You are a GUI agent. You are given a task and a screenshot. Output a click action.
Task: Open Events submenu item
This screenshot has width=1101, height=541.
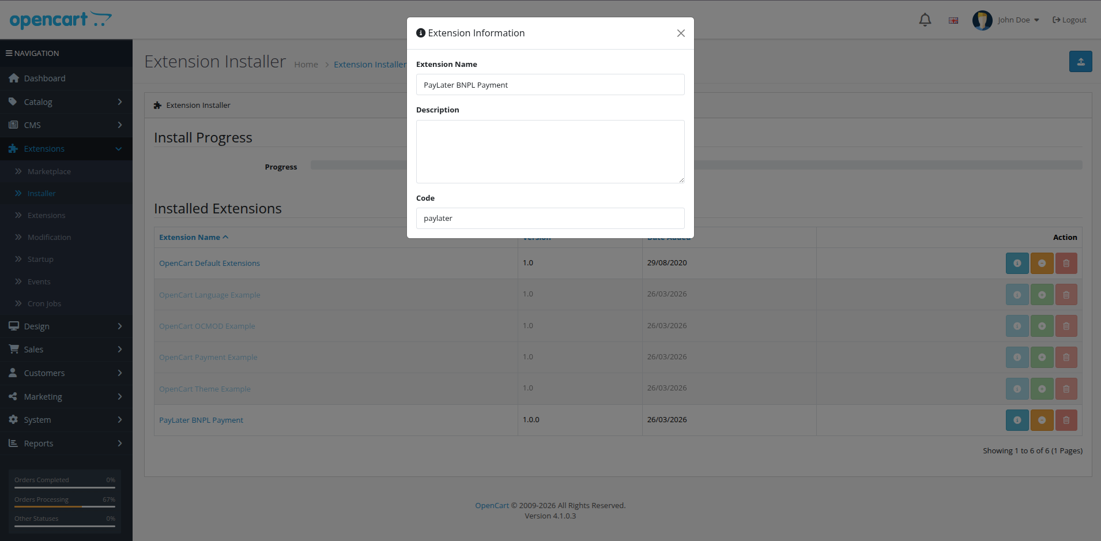coord(66,281)
